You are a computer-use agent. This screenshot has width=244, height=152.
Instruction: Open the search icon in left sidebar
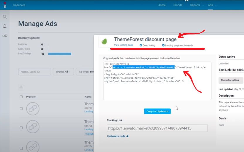(x=5, y=17)
